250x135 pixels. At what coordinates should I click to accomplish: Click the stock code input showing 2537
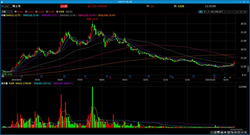(8, 6)
